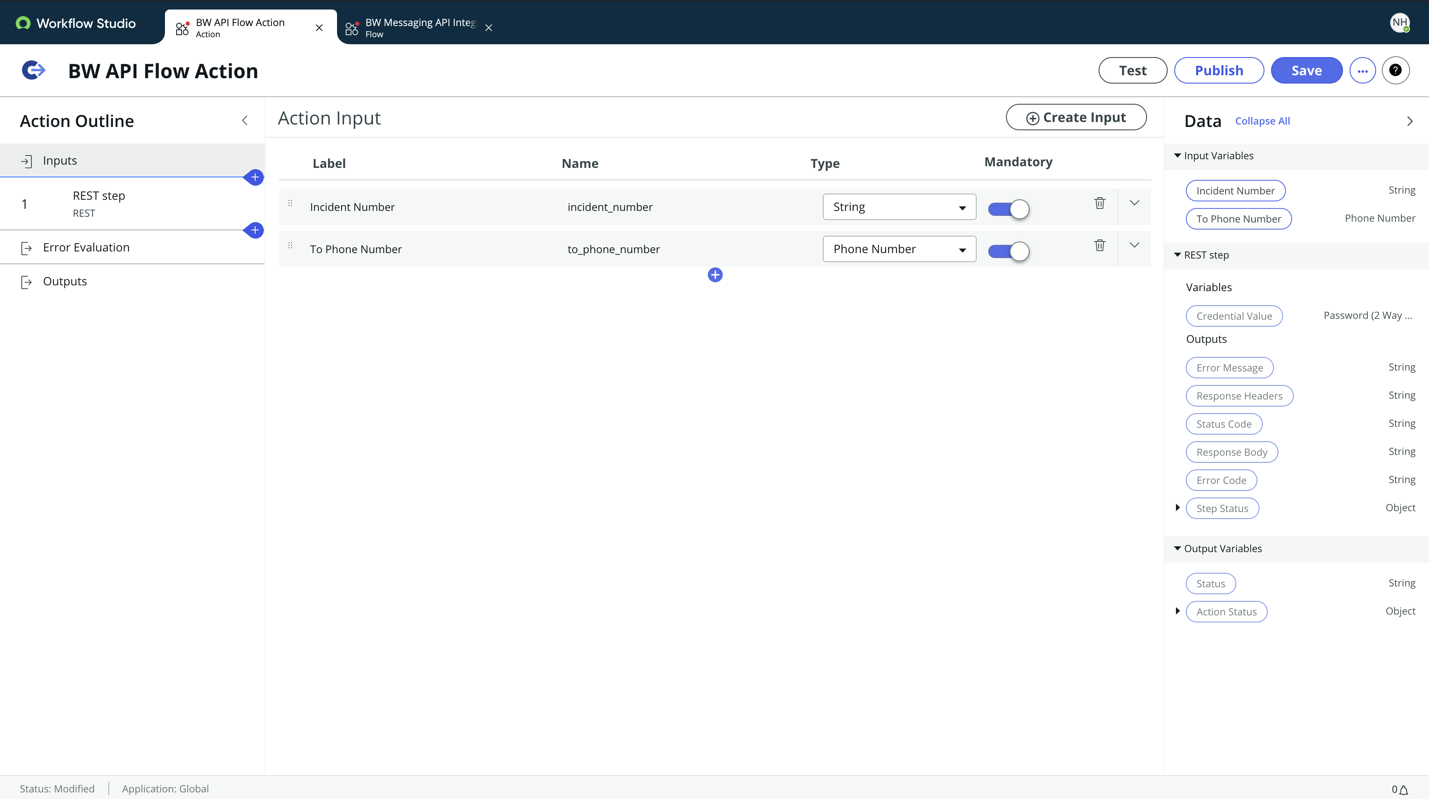Click the Inputs icon in Action Outline
The image size is (1429, 799).
(x=26, y=161)
